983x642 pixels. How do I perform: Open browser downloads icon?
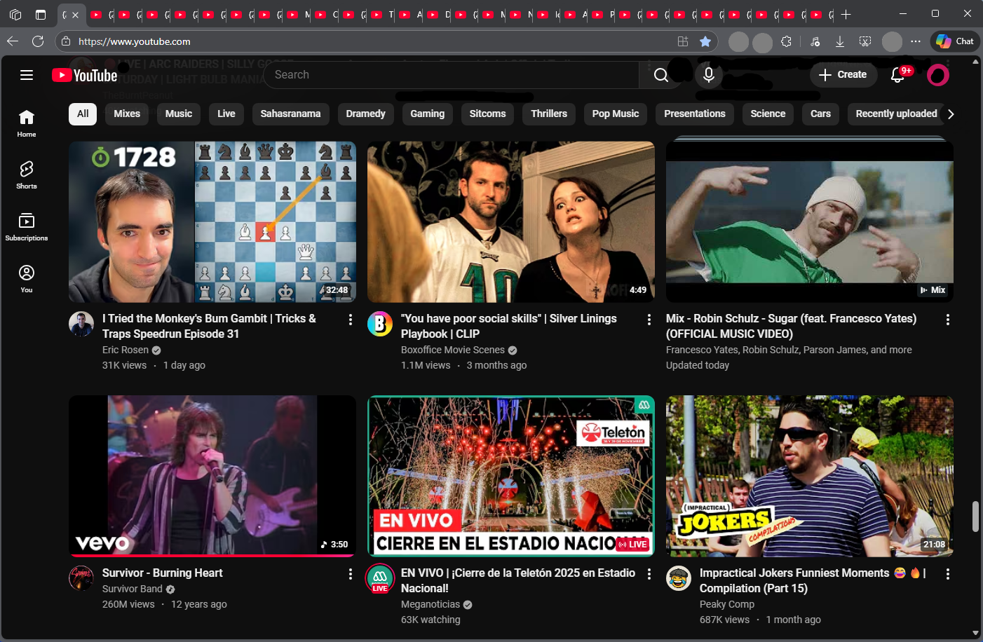pyautogui.click(x=839, y=41)
